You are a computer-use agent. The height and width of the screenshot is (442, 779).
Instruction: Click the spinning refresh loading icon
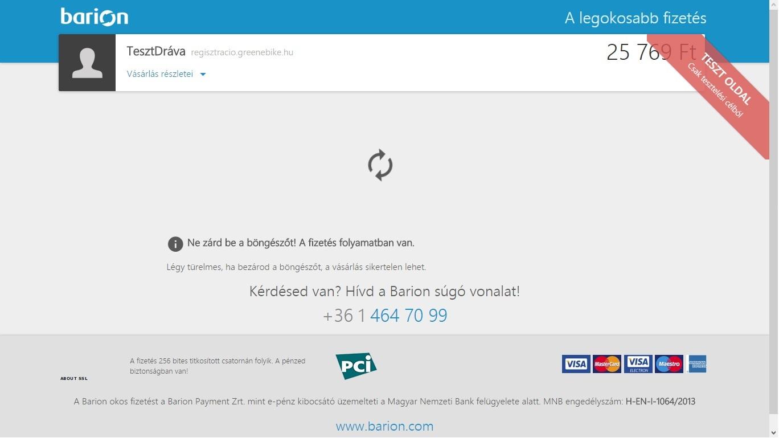point(380,165)
